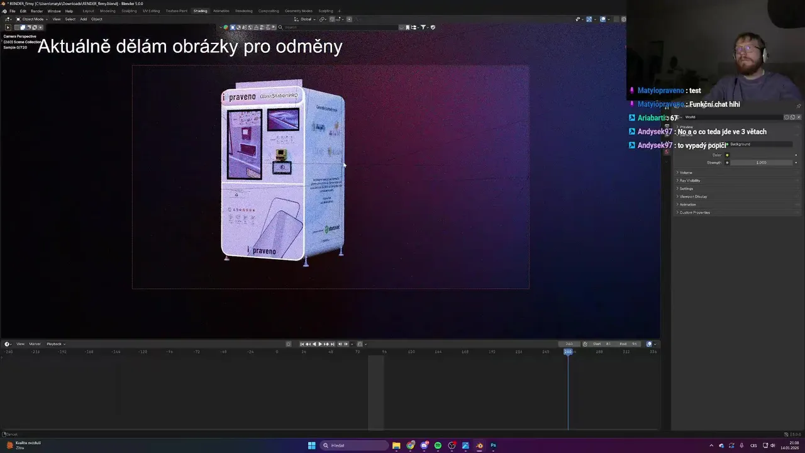Edit the End frame field
The width and height of the screenshot is (805, 453).
[628, 344]
